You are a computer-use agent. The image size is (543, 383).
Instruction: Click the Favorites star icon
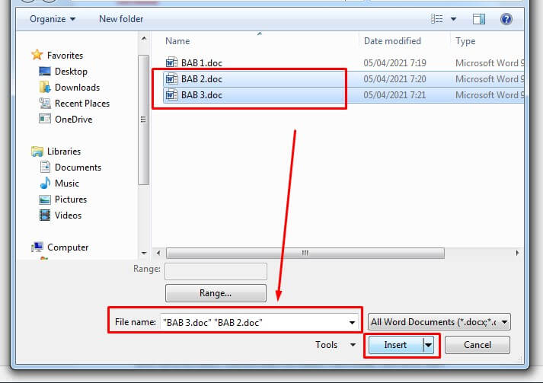[x=37, y=55]
